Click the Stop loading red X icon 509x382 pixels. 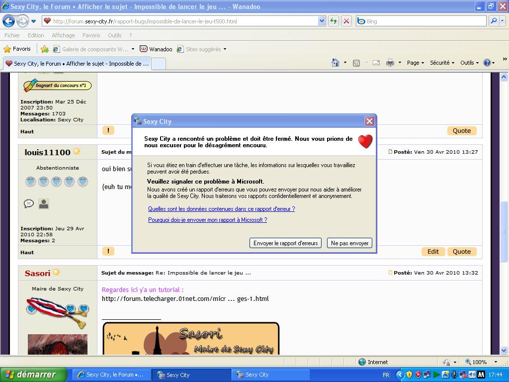346,21
